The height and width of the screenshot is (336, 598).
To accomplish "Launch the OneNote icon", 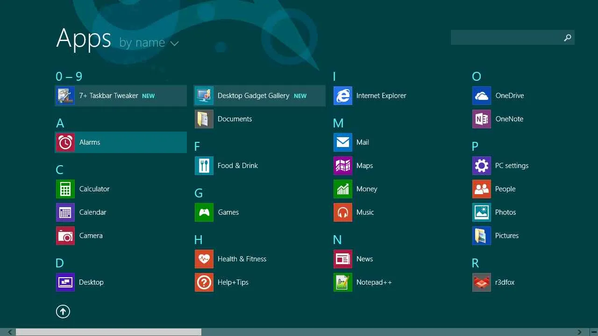I will coord(482,119).
